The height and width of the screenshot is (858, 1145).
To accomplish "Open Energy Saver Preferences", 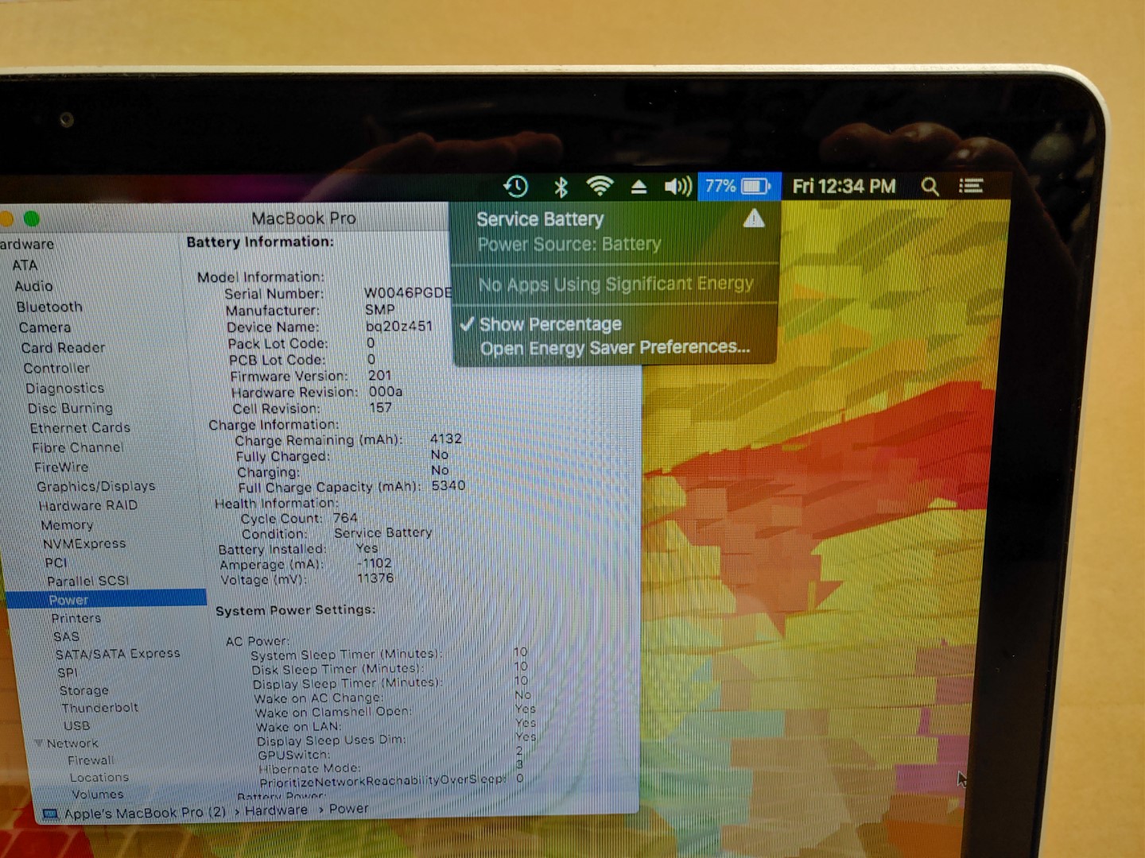I will 615,348.
